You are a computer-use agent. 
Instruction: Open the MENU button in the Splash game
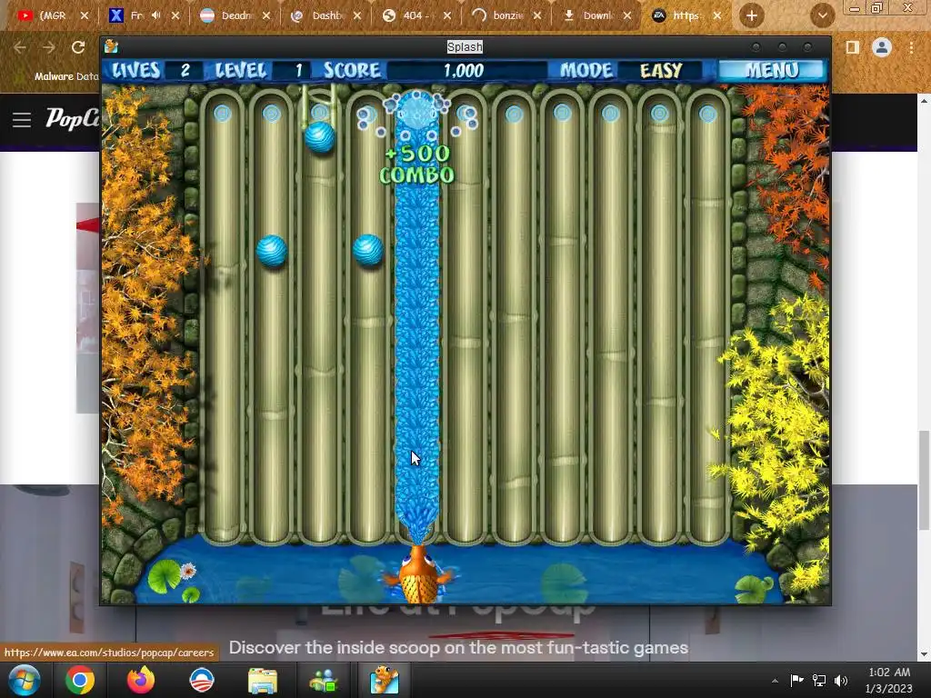pos(771,71)
